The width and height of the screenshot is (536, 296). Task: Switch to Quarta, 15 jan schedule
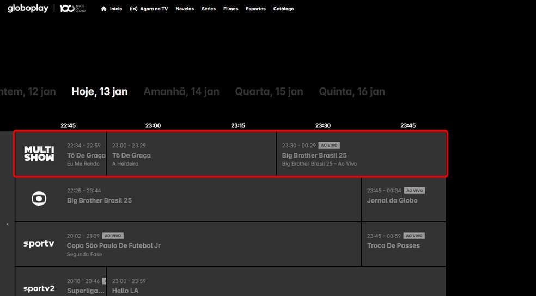pos(269,91)
